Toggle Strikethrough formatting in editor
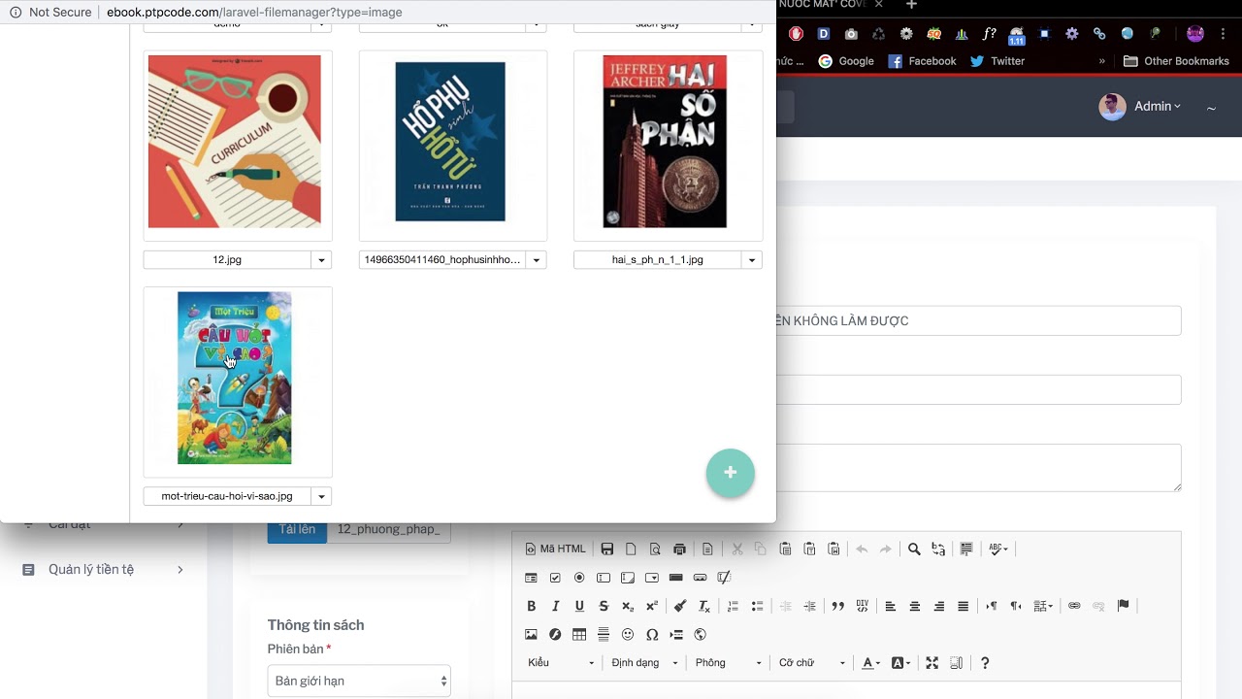The height and width of the screenshot is (699, 1242). click(604, 606)
